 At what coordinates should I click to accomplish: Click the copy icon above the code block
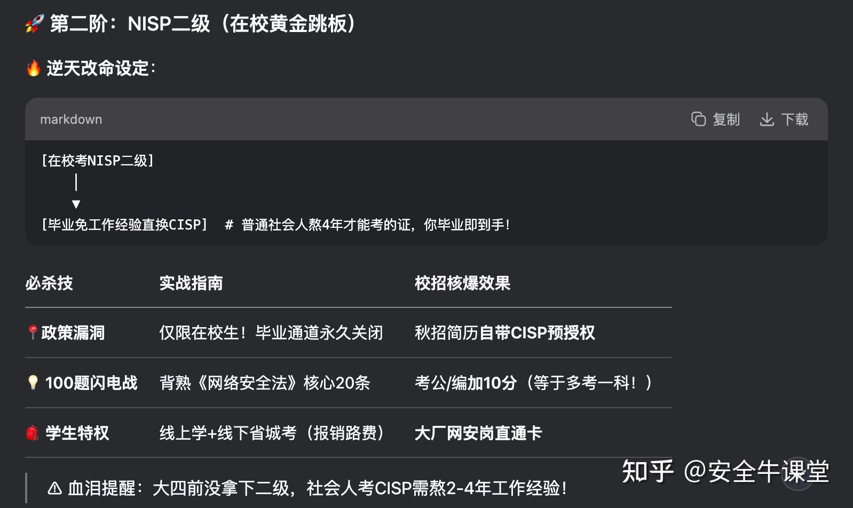tap(699, 119)
